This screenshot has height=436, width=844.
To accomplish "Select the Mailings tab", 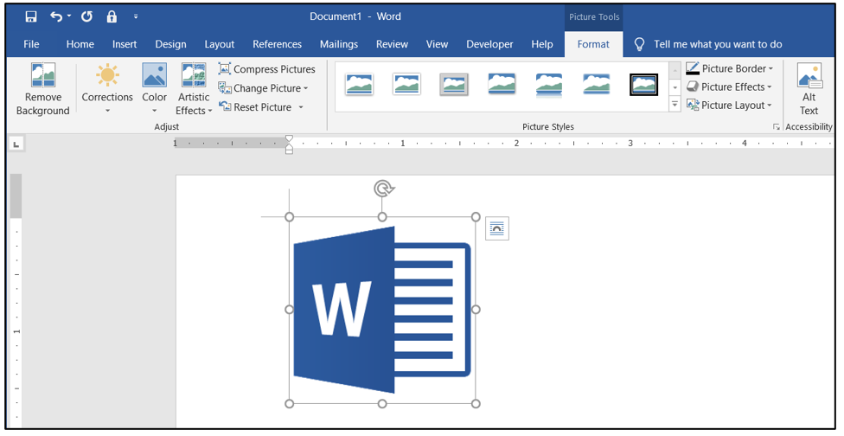I will click(x=339, y=44).
